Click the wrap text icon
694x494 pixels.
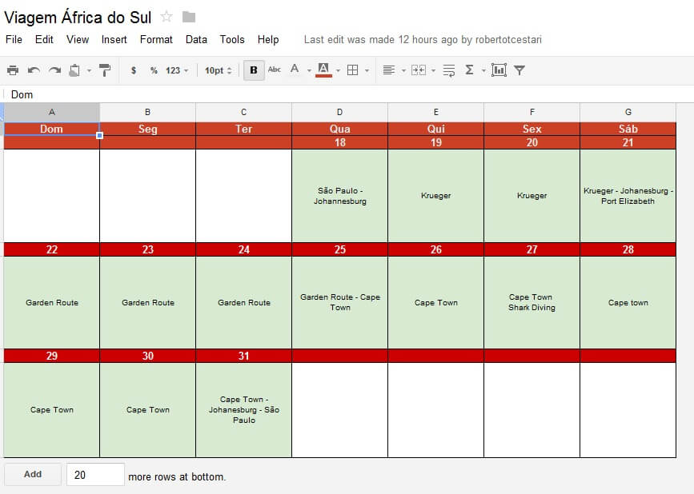coord(449,70)
